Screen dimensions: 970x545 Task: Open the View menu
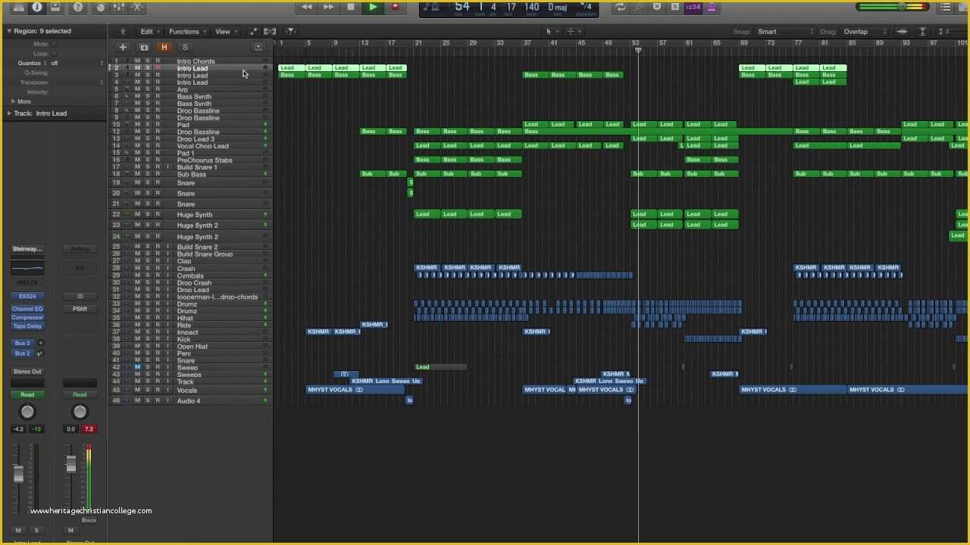(225, 32)
